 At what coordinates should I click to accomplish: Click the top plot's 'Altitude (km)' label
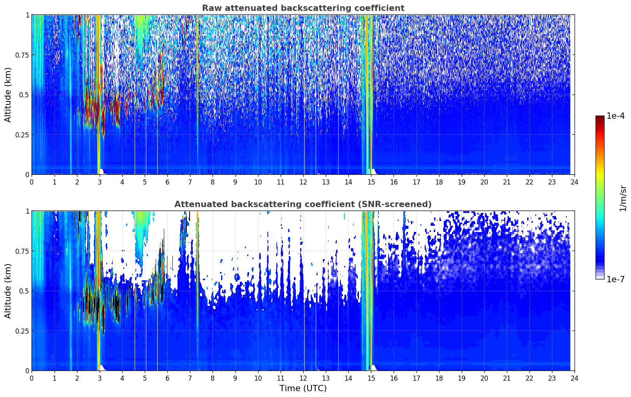coord(8,95)
